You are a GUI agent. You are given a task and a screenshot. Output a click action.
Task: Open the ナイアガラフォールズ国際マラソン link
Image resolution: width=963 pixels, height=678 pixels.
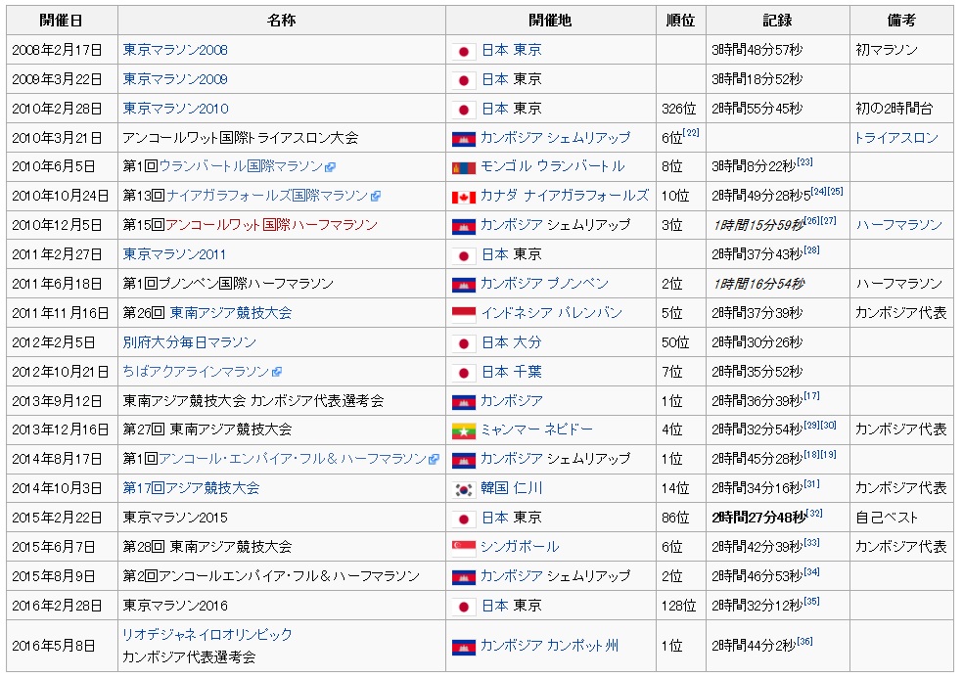coord(268,196)
